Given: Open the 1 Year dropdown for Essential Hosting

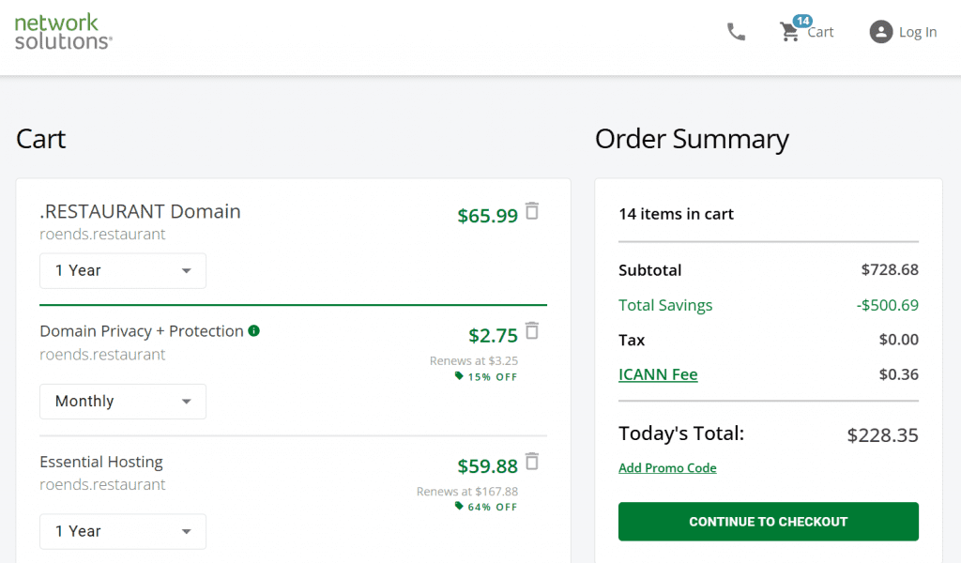Looking at the screenshot, I should coord(123,531).
